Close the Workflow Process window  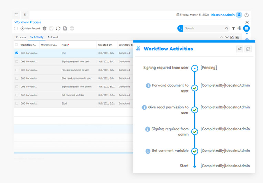click(247, 22)
